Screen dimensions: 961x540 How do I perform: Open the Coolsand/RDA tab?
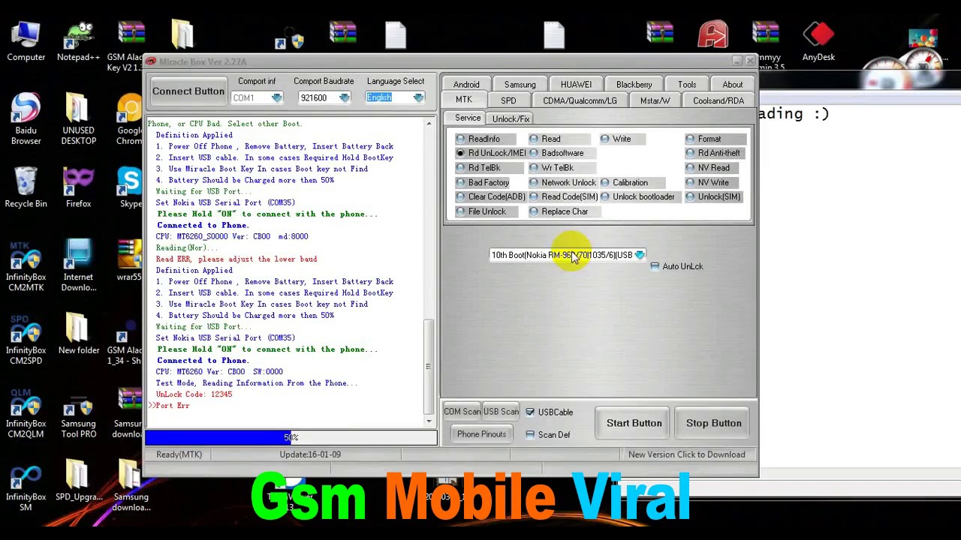(x=718, y=100)
